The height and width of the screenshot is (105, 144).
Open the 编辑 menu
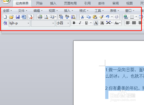[38, 11]
